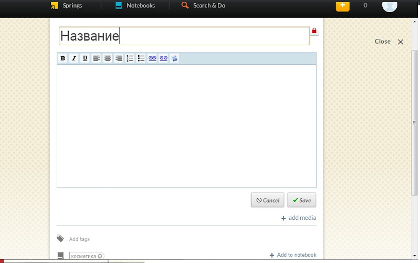Remove the косметика notebook tag
Image resolution: width=420 pixels, height=263 pixels.
[100, 256]
